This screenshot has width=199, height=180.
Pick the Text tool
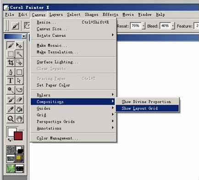tap(11, 80)
